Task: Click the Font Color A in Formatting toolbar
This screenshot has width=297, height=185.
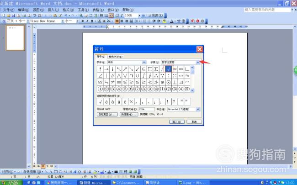Action: click(172, 21)
